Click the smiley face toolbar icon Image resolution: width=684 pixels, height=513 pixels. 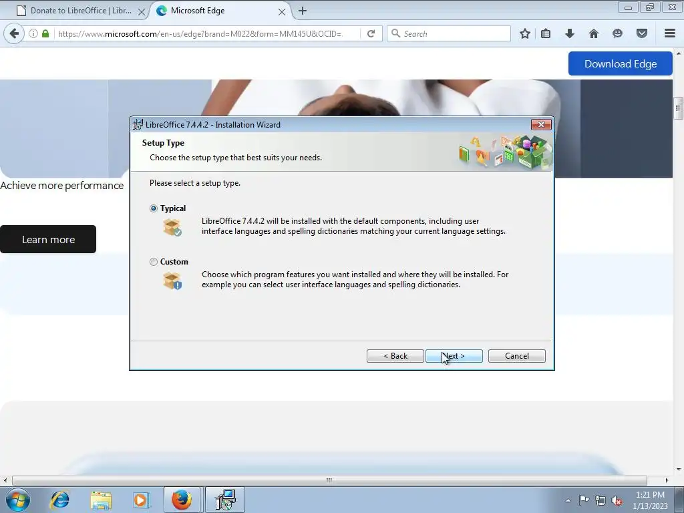617,33
